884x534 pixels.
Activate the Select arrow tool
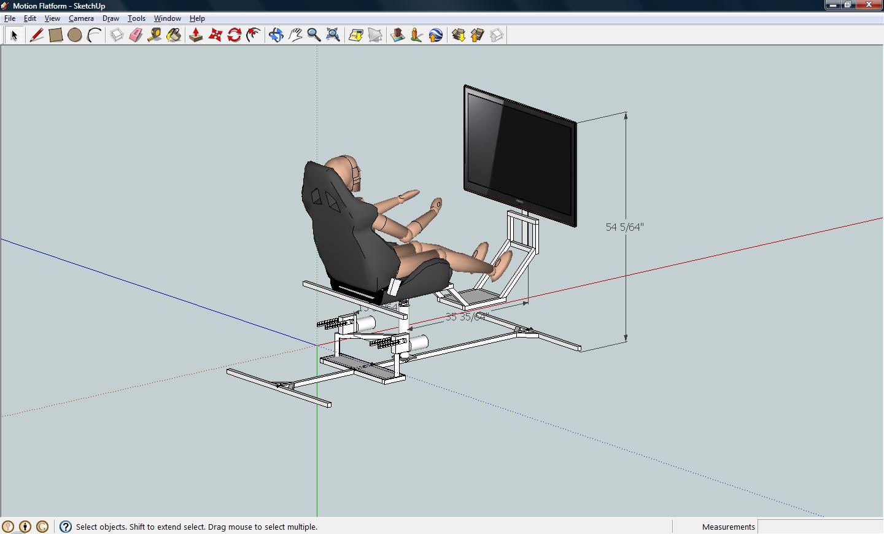click(x=14, y=35)
